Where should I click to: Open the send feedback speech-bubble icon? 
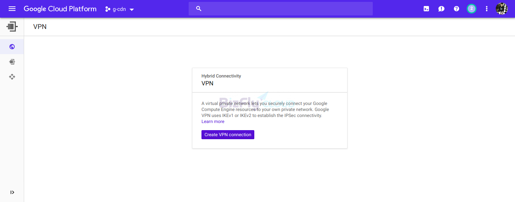click(441, 9)
